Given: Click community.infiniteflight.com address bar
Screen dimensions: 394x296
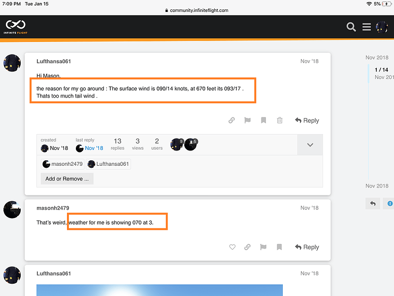Looking at the screenshot, I should click(197, 10).
